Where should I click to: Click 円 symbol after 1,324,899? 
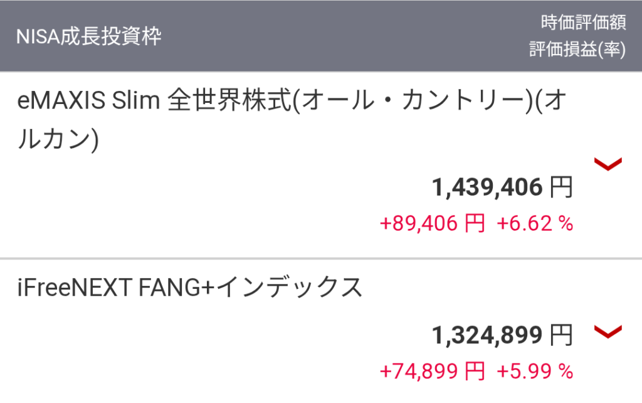coord(561,336)
